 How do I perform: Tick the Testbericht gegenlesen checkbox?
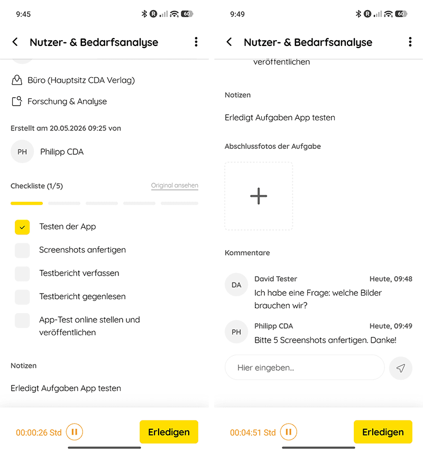(x=22, y=297)
